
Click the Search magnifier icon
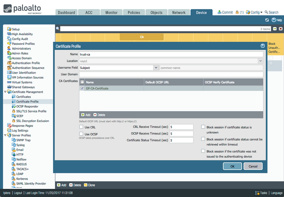tap(266, 12)
